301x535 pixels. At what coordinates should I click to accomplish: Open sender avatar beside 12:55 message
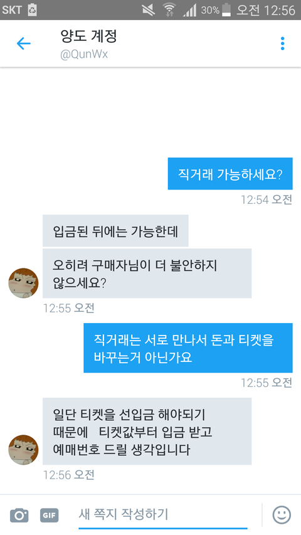[23, 283]
